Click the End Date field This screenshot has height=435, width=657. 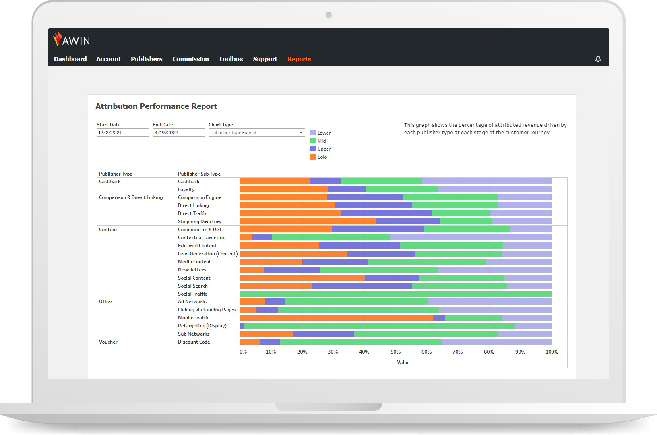(x=178, y=133)
